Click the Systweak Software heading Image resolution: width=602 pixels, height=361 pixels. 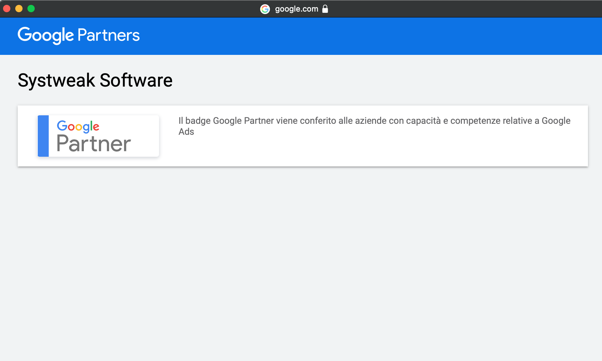pyautogui.click(x=95, y=80)
